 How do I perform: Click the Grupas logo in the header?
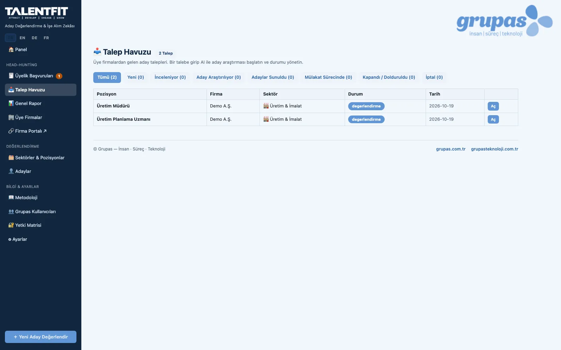pos(505,21)
